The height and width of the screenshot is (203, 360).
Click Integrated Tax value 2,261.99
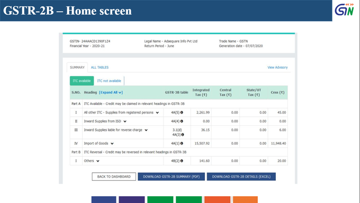(x=203, y=112)
